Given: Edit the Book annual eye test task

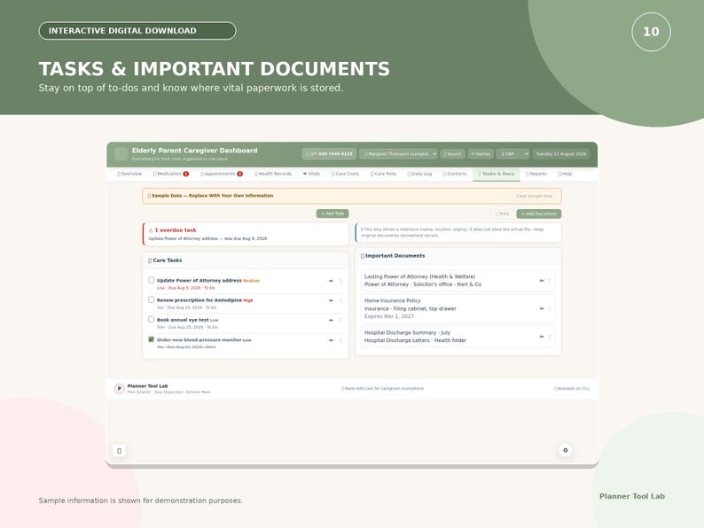Looking at the screenshot, I should click(331, 321).
